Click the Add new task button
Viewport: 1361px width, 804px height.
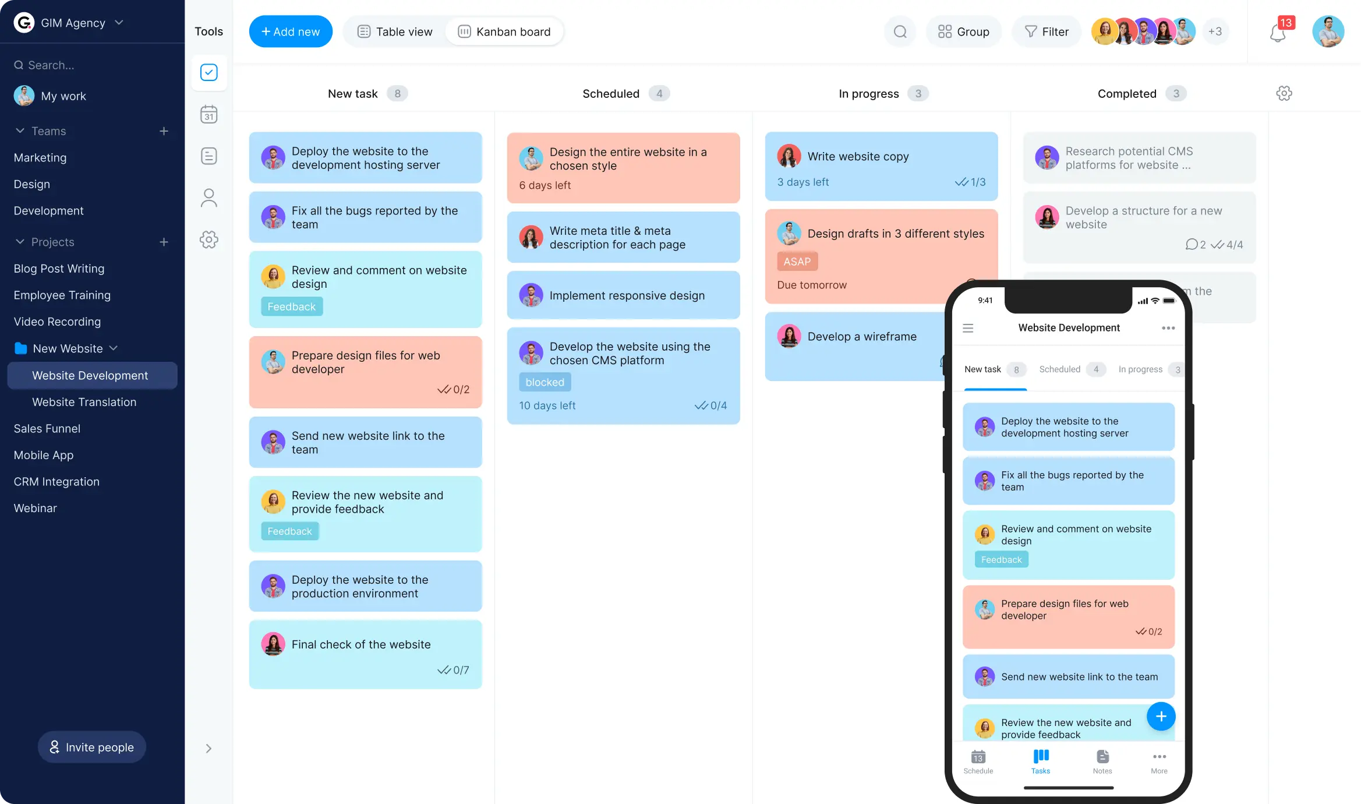pos(290,31)
